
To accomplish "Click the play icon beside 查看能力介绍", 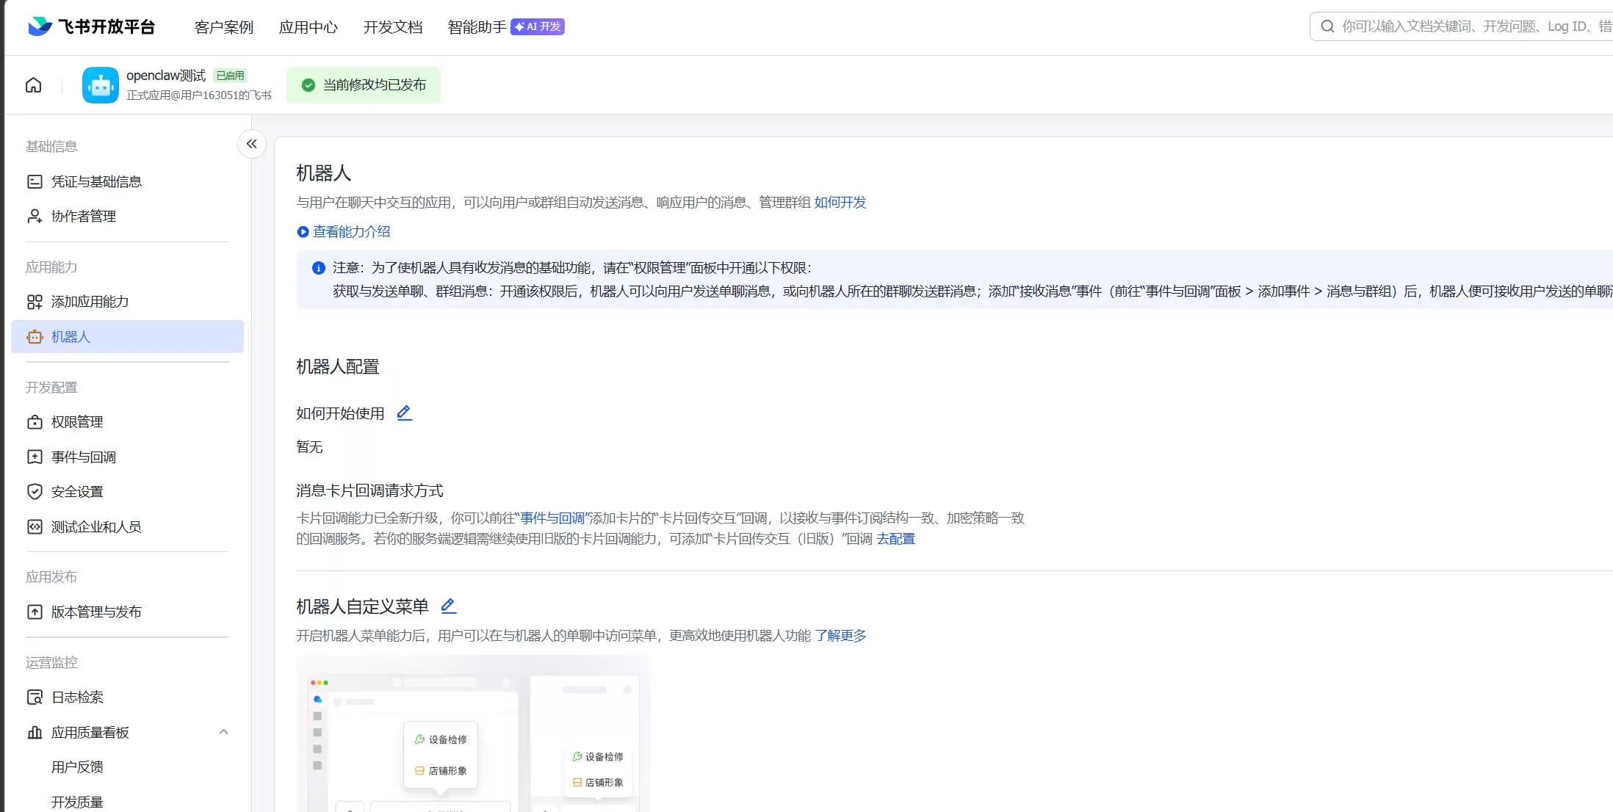I will 303,232.
